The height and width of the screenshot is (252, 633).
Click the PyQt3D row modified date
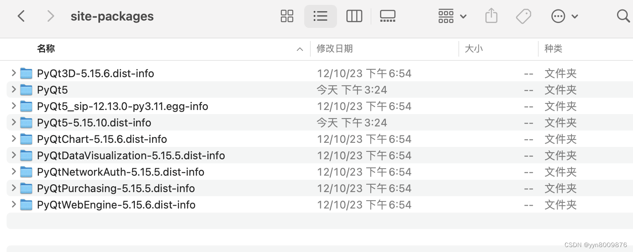(x=364, y=73)
